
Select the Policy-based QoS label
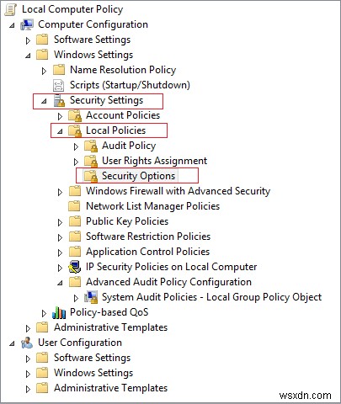(109, 312)
